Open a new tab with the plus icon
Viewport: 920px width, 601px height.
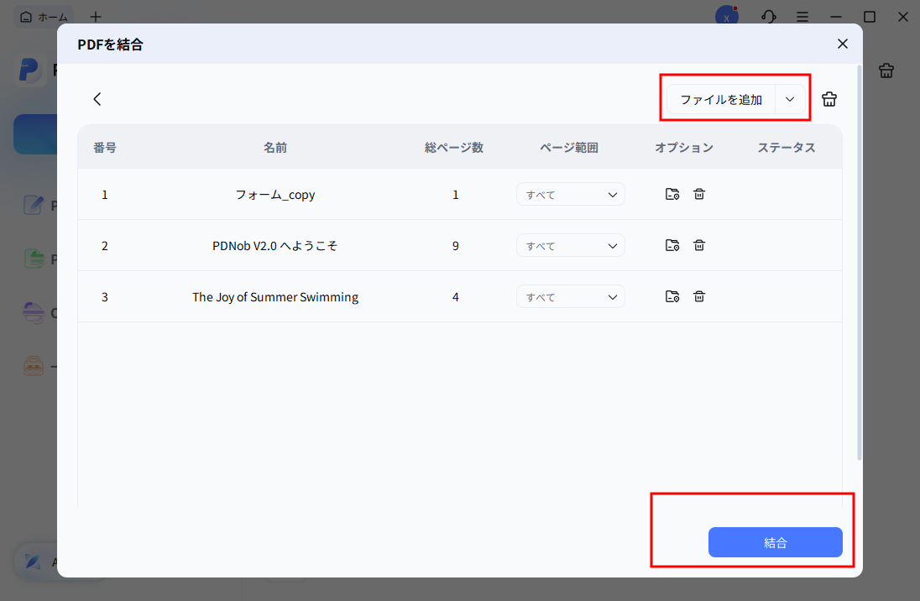[x=95, y=16]
